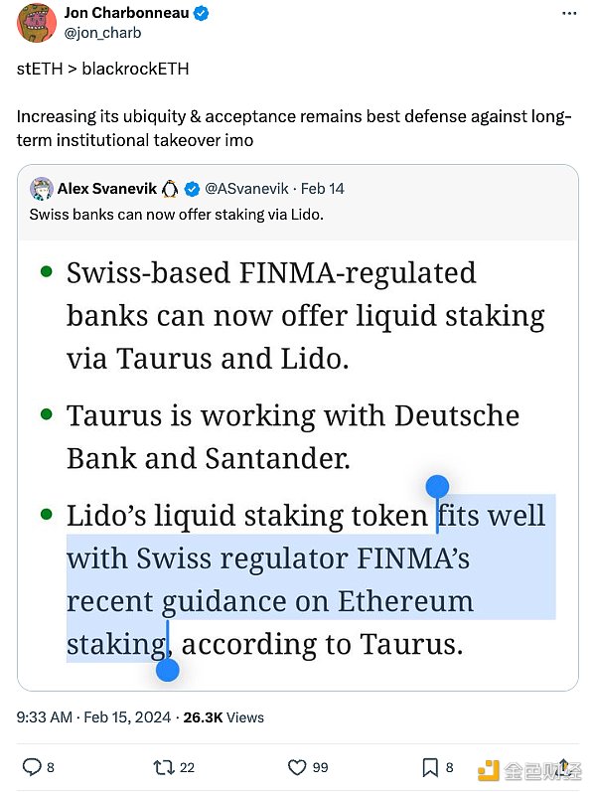Like the tweet with the heart icon
The image size is (593, 792).
[x=297, y=767]
